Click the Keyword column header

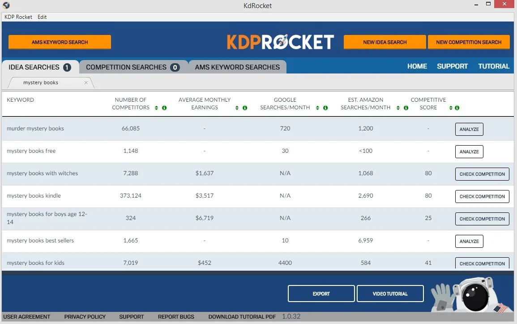[x=21, y=100]
